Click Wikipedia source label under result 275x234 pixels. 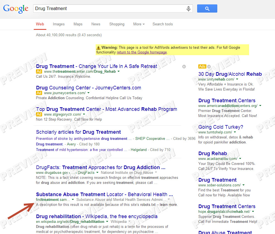click(119, 222)
